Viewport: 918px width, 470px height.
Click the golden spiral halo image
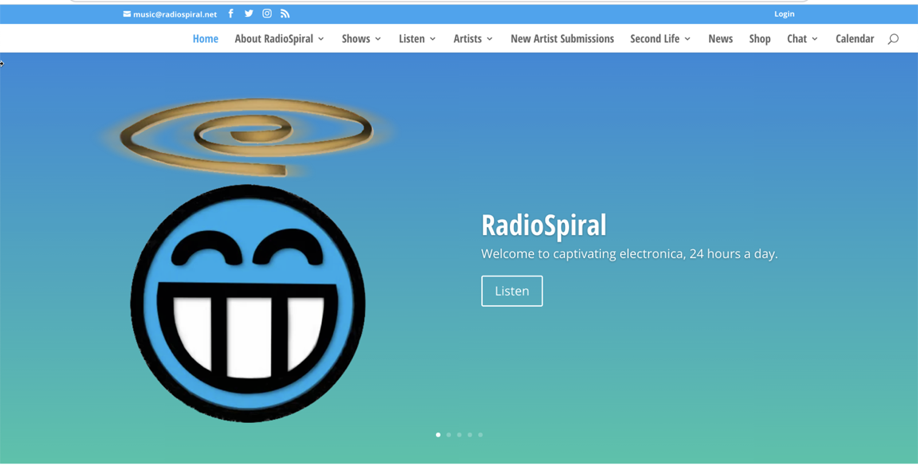tap(246, 137)
